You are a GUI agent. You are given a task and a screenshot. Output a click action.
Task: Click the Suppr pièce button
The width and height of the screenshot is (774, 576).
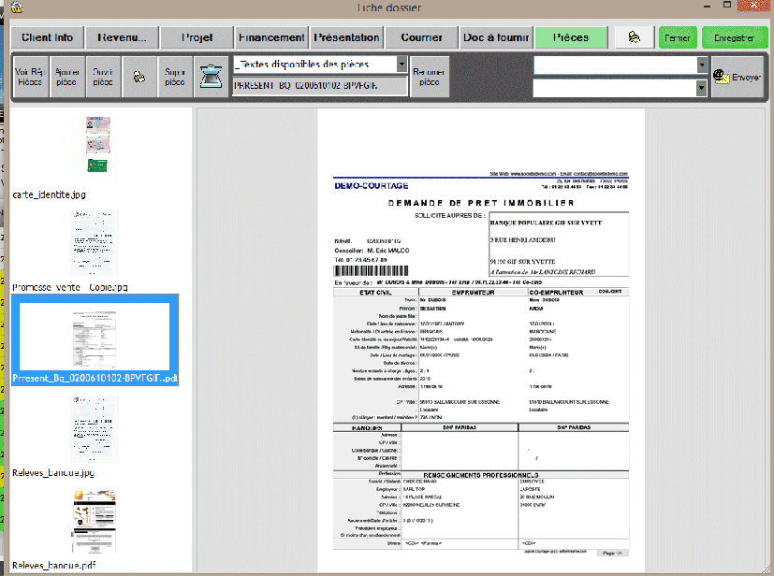point(173,76)
